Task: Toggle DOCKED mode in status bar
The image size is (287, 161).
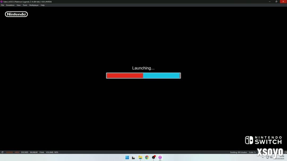Action: click(25, 152)
